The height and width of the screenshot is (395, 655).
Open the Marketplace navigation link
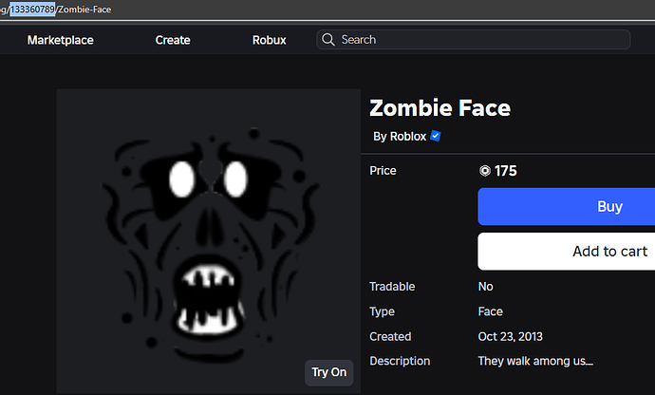(61, 40)
